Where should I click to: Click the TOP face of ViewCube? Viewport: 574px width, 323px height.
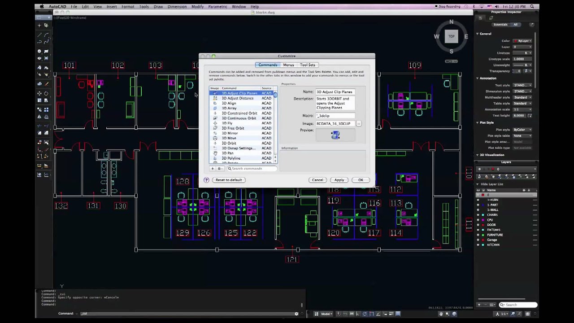pyautogui.click(x=452, y=36)
